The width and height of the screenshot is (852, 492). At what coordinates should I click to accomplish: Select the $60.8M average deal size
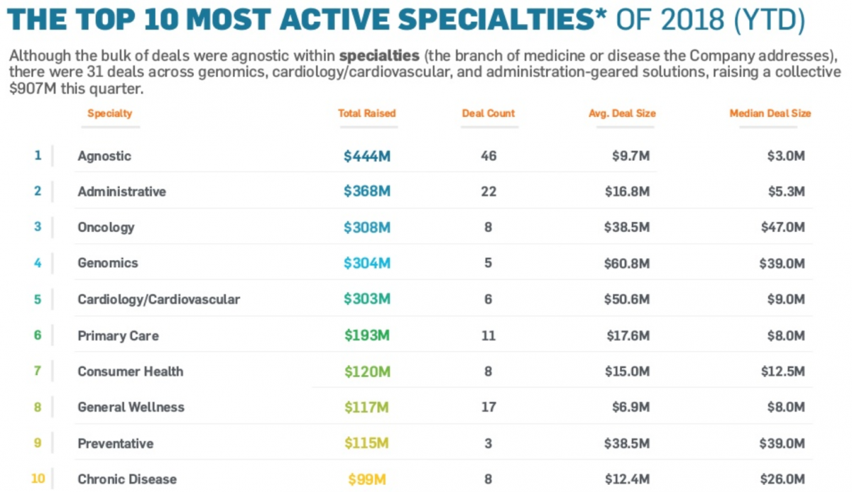click(627, 263)
